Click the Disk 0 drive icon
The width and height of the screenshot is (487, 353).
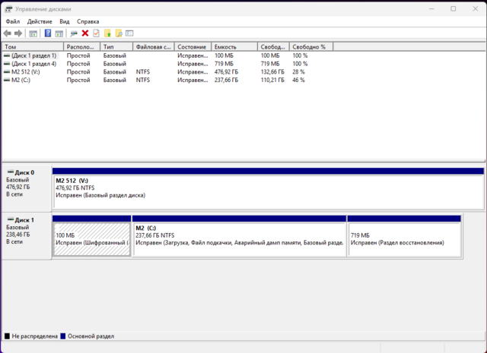tap(10, 172)
